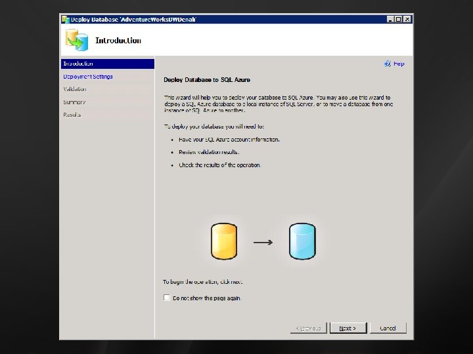Maximize the Deploy Database window
This screenshot has height=354, width=473.
399,19
